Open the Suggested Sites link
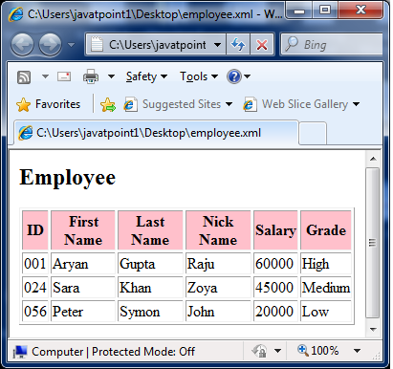The height and width of the screenshot is (369, 393). tap(178, 104)
